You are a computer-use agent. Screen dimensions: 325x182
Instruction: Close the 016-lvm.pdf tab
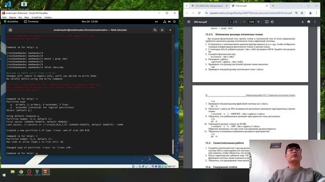tap(267, 6)
